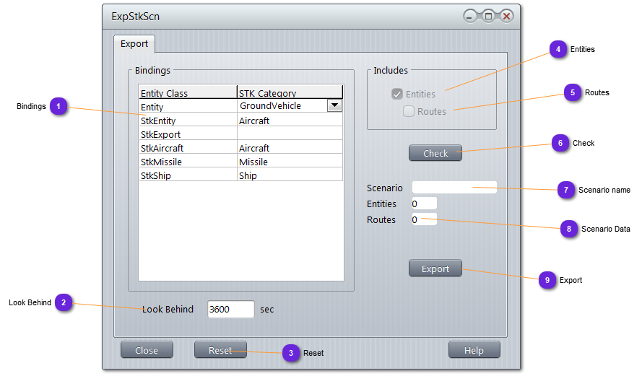Viewport: 642px width, 376px height.
Task: Click the Aircraft cell for StkAircraft
Action: pos(289,148)
